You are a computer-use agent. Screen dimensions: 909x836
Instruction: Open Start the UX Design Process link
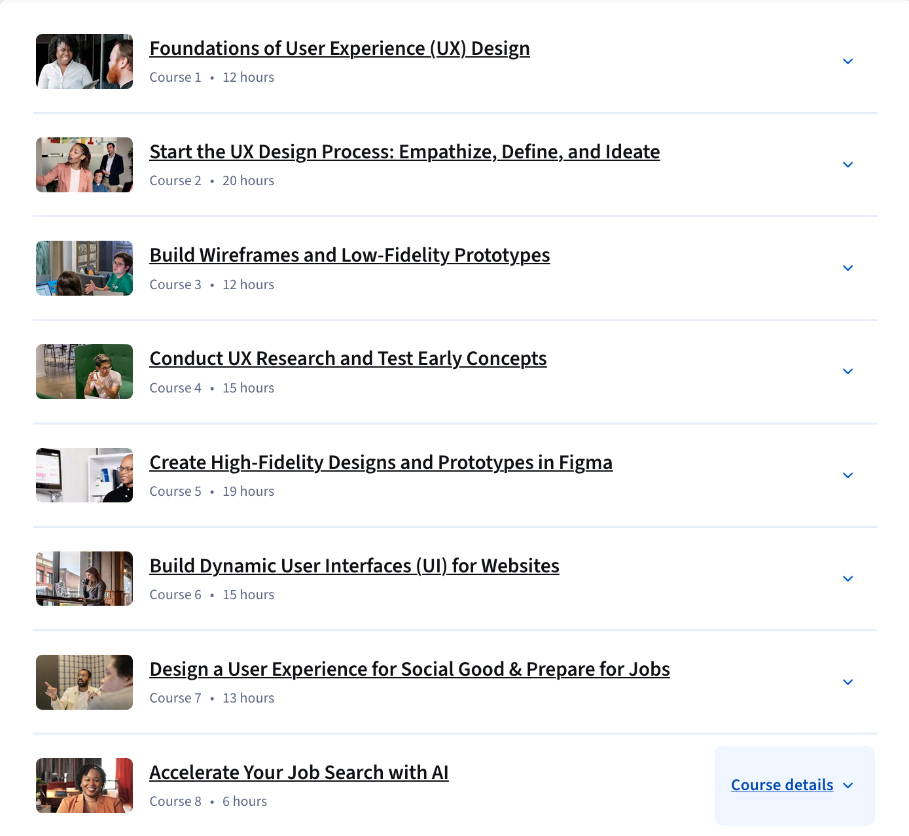pyautogui.click(x=404, y=152)
